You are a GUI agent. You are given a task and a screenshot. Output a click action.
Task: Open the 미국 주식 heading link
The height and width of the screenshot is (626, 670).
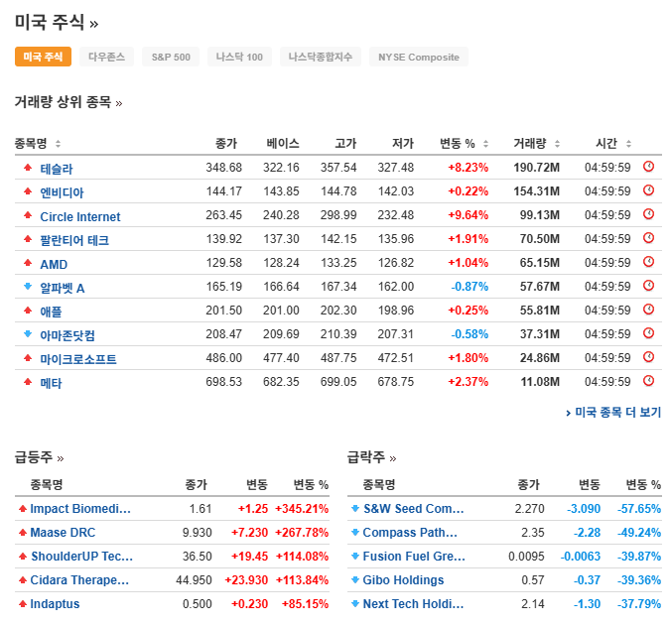tap(57, 22)
